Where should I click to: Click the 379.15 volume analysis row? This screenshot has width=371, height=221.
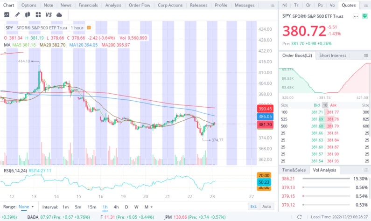324,196
